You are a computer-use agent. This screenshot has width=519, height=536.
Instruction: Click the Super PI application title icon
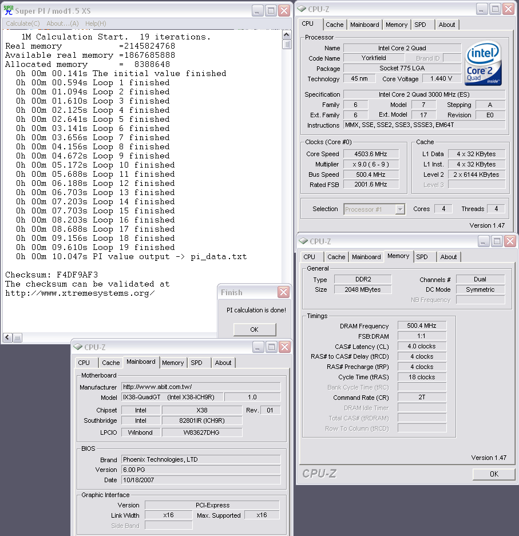(x=8, y=10)
